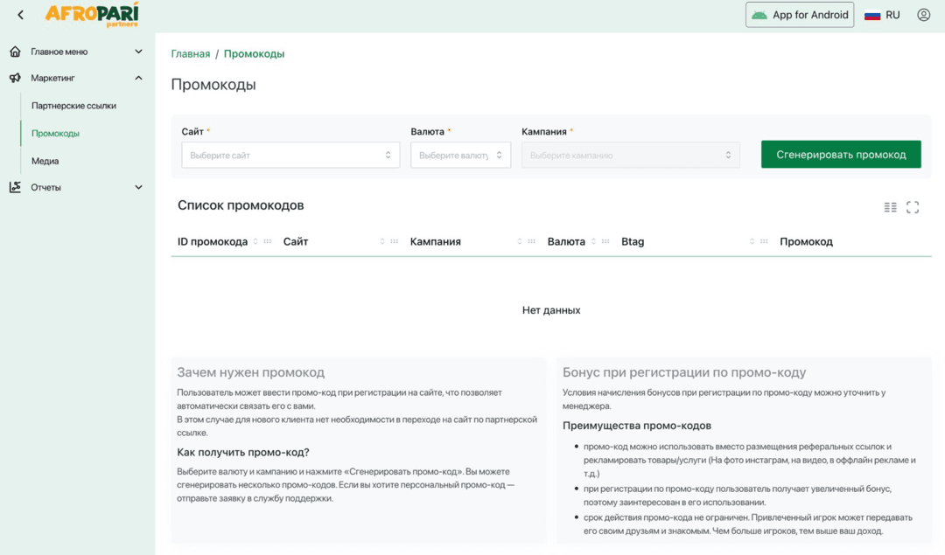Open the Выберите валюту dropdown
The height and width of the screenshot is (555, 945).
tap(460, 156)
